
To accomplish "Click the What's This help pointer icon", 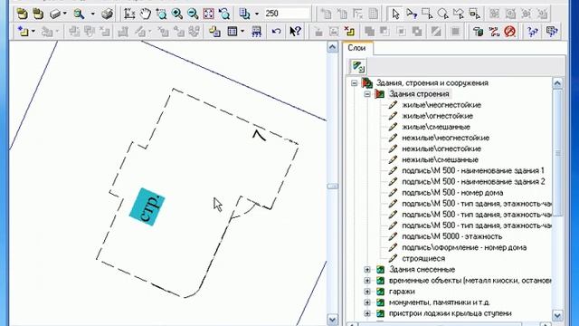I will pyautogui.click(x=295, y=32).
